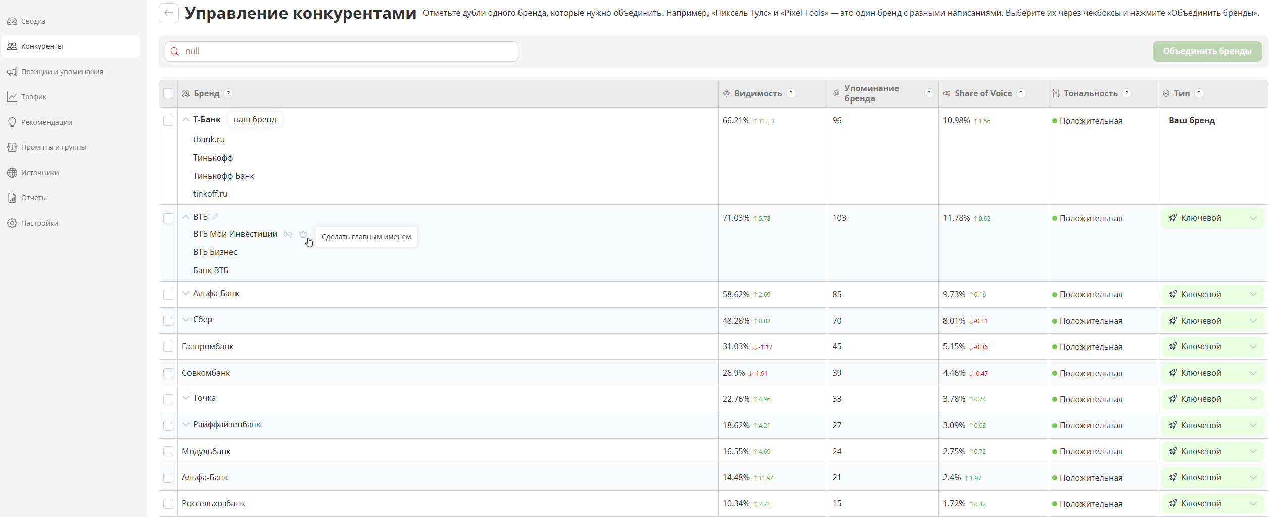
Task: Click the question icon next to Share of Voice
Action: [1021, 93]
